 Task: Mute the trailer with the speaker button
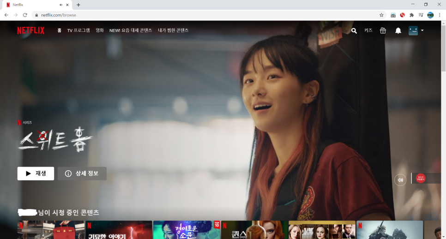point(400,180)
